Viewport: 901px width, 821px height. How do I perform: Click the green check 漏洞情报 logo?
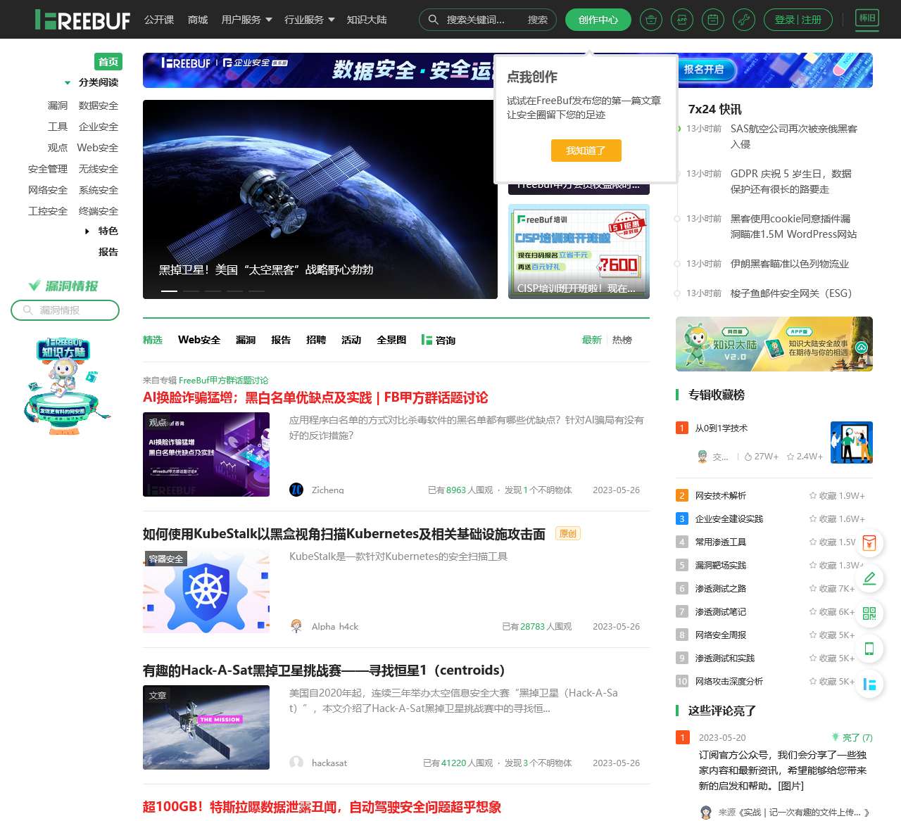tap(63, 286)
